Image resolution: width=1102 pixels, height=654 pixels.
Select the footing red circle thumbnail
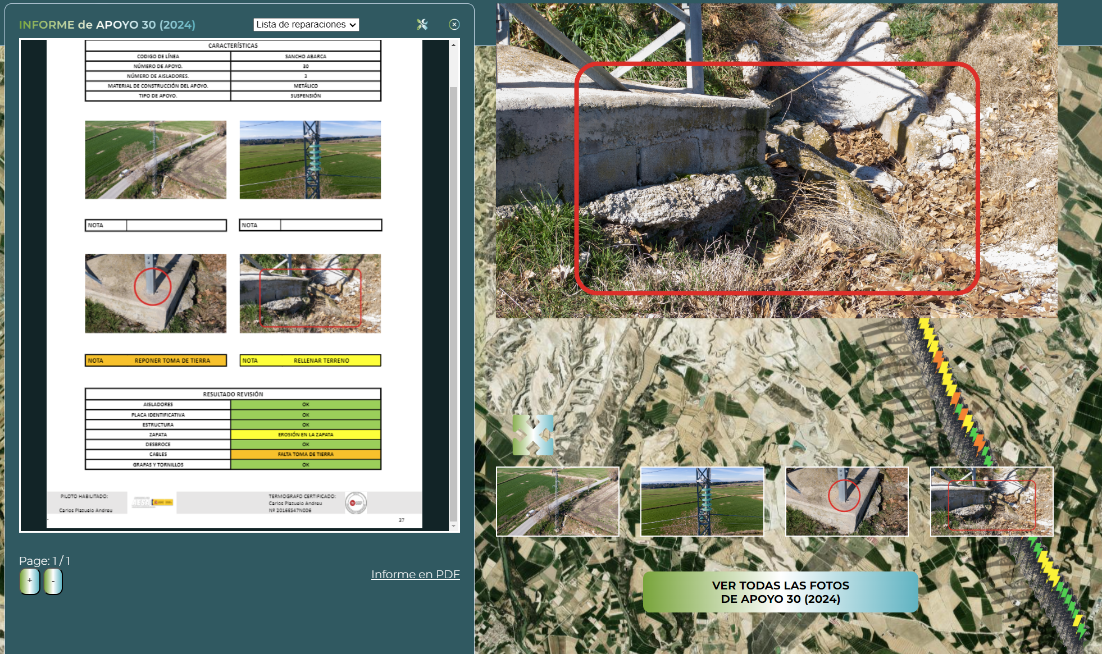[x=846, y=501]
